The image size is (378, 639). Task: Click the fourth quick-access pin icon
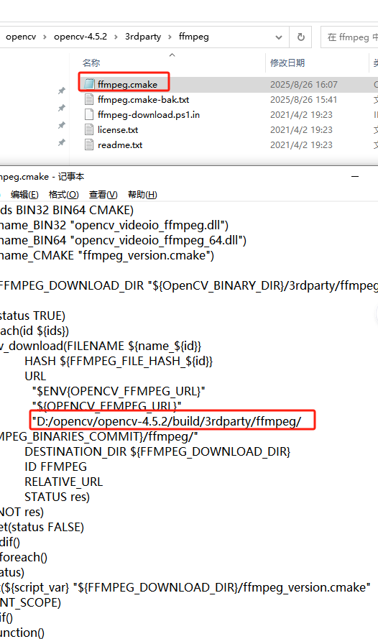(62, 142)
